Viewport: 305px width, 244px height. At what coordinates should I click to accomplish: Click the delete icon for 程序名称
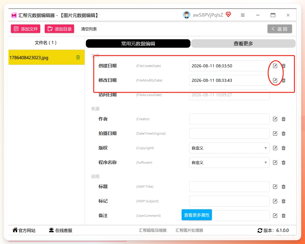284,162
